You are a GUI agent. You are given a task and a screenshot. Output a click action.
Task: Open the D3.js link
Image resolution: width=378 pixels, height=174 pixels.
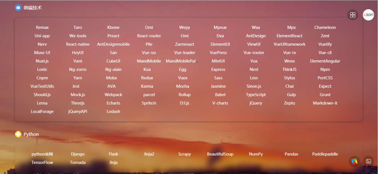click(x=185, y=103)
